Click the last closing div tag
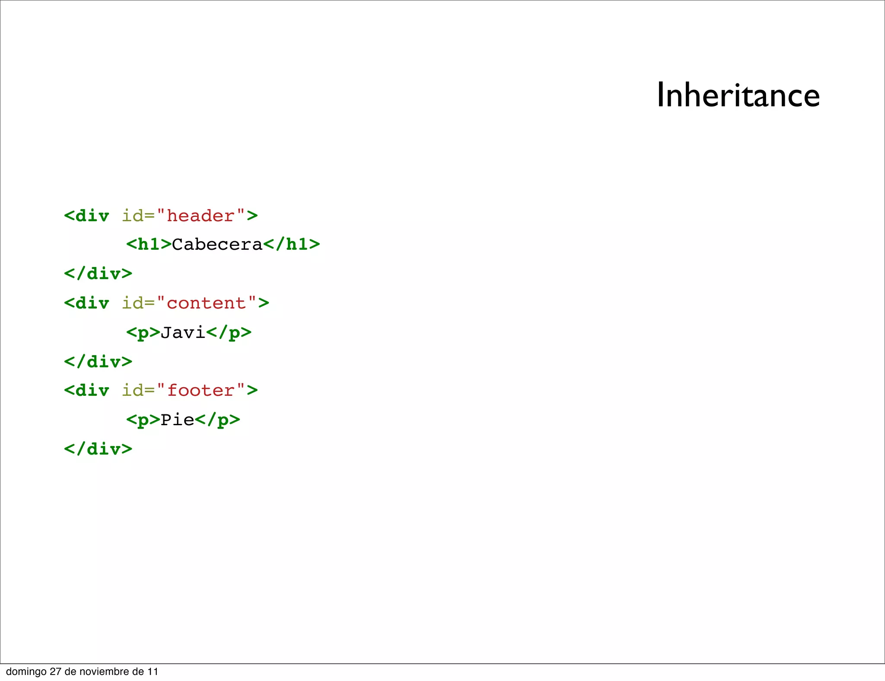This screenshot has height=681, width=885. pos(98,449)
